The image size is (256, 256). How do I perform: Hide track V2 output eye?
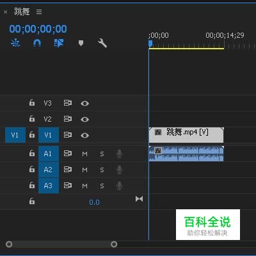pyautogui.click(x=85, y=119)
